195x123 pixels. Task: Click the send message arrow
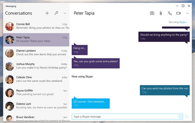[187, 117]
